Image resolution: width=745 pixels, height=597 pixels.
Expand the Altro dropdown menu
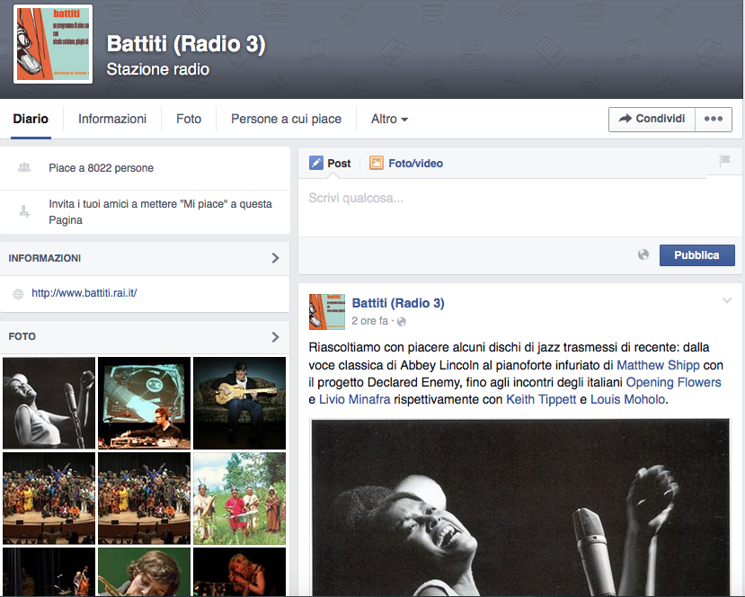(x=389, y=119)
